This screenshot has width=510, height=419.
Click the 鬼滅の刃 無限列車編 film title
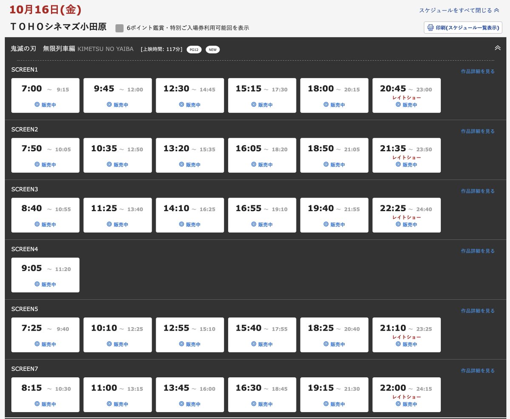(x=43, y=49)
